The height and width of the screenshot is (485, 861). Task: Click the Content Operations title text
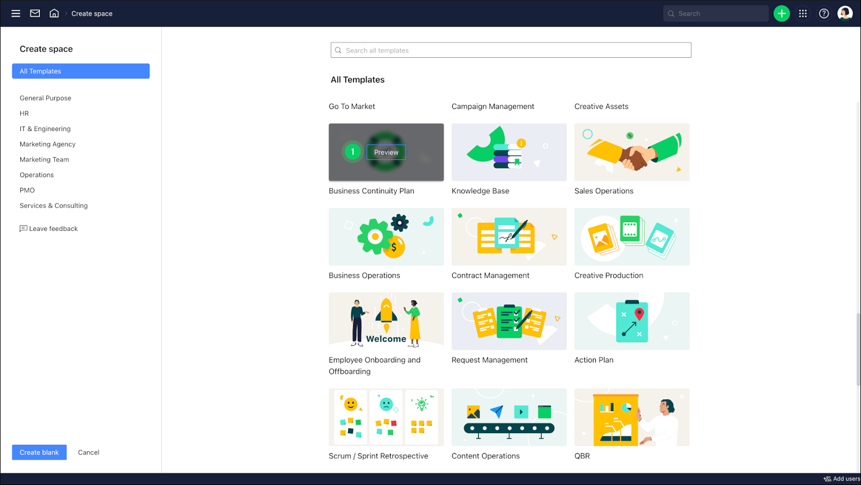pyautogui.click(x=485, y=456)
